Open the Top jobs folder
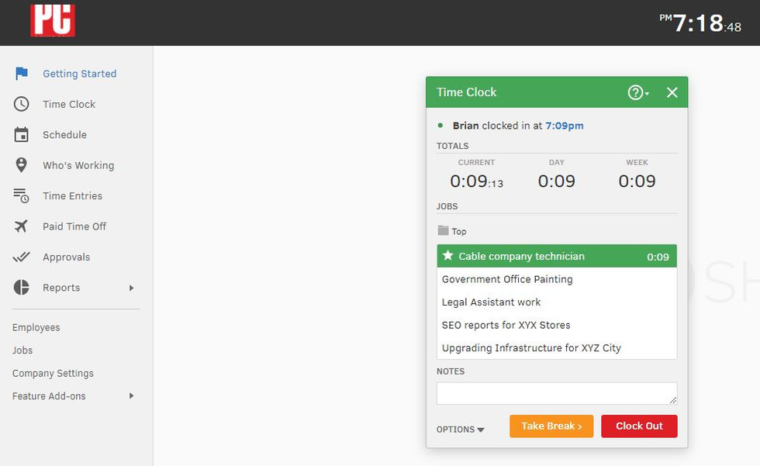Screen dimensions: 760x466 (452, 231)
